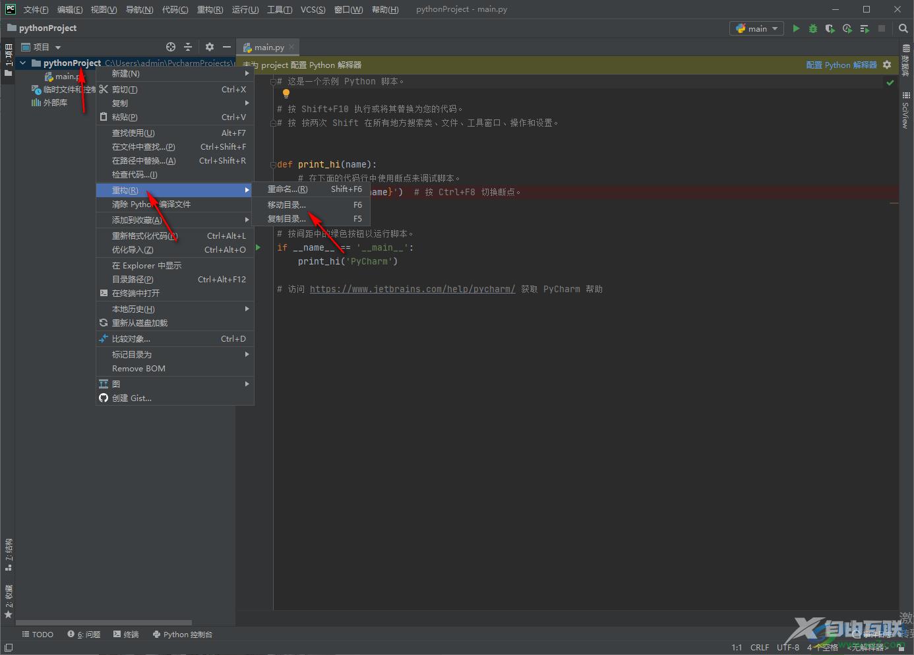Image resolution: width=914 pixels, height=655 pixels.
Task: Click the 1:1 cursor position indicator
Action: coord(737,648)
